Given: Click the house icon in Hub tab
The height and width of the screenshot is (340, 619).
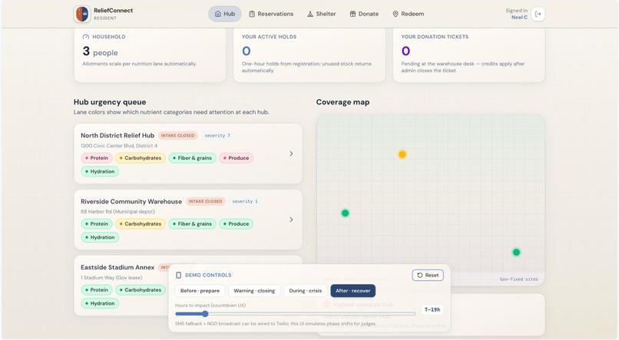Looking at the screenshot, I should 218,14.
